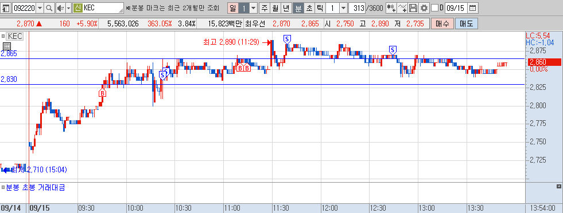Viewport: 563px width, 213px height.
Task: Click the 분봉 초봉 거래대금 panel label
Action: click(36, 187)
